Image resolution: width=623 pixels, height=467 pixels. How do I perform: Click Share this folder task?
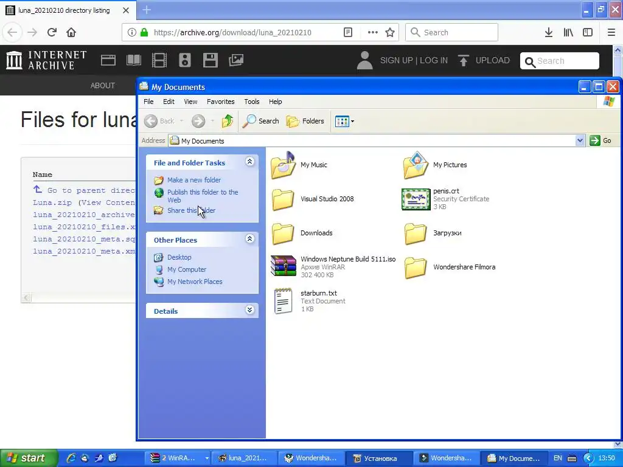[x=191, y=210]
